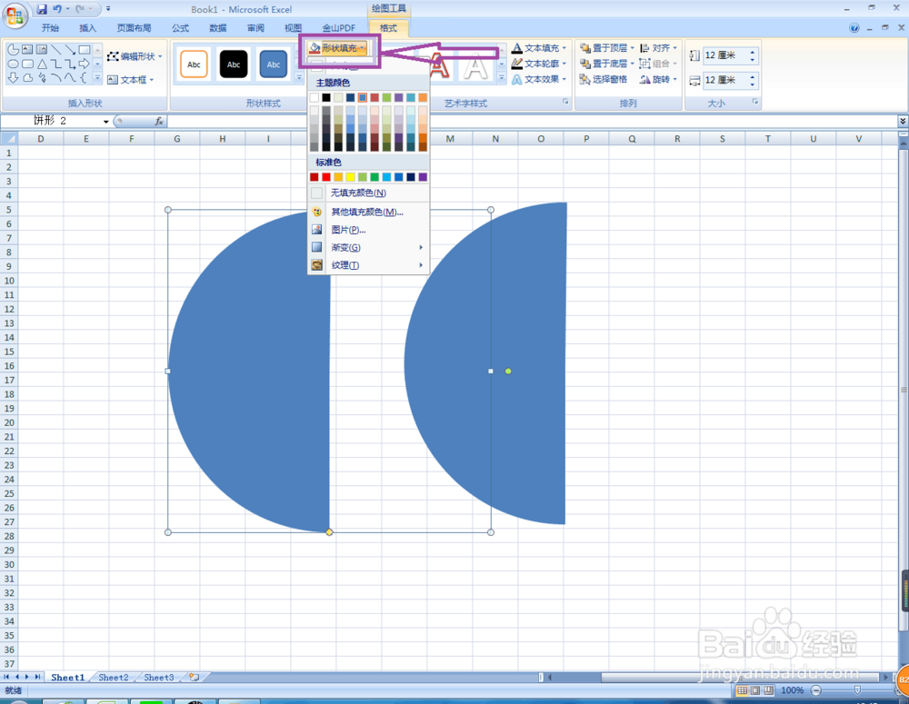Open the Page Layout (页面布局) tab
This screenshot has width=909, height=704.
(134, 28)
